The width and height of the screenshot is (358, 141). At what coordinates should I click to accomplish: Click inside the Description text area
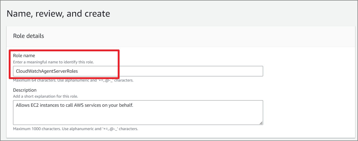click(x=138, y=113)
